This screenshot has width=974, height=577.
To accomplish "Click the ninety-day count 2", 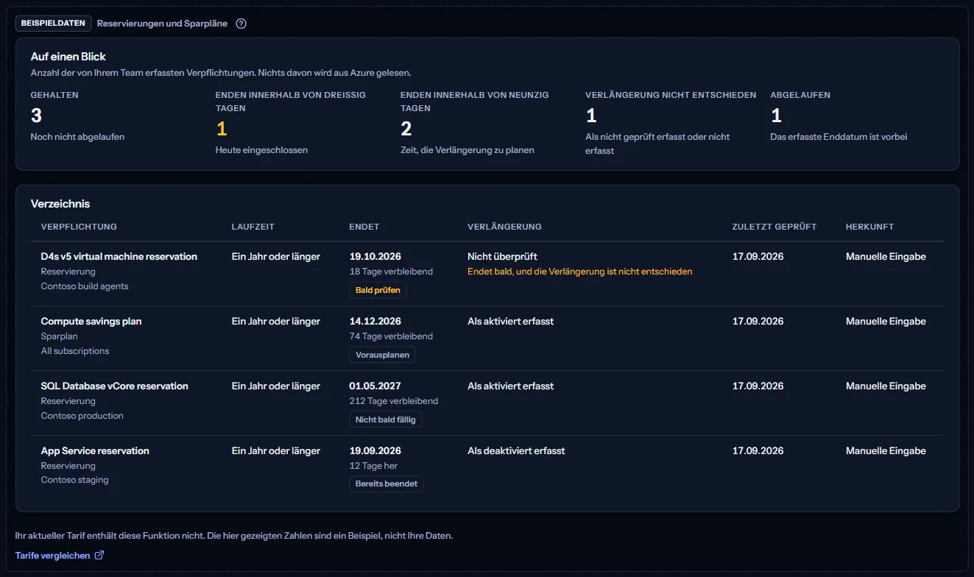I will 406,129.
